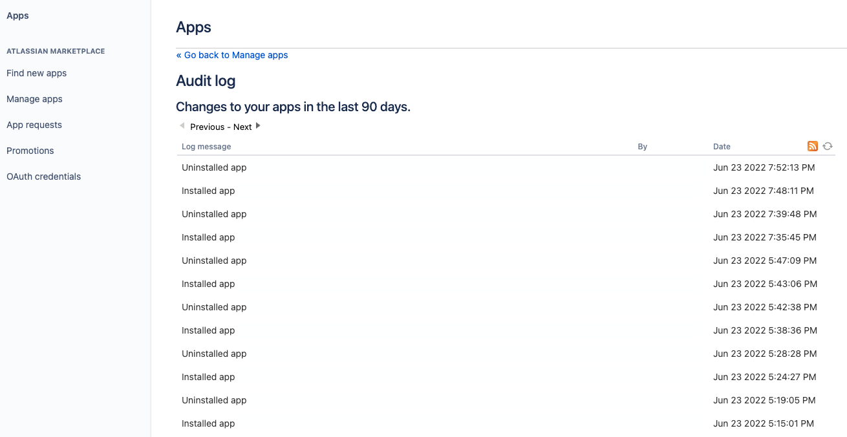
Task: Click the Apps heading in the sidebar
Action: pos(17,16)
